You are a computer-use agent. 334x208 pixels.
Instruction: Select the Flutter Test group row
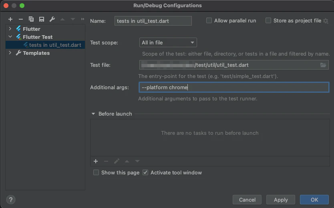coord(45,37)
